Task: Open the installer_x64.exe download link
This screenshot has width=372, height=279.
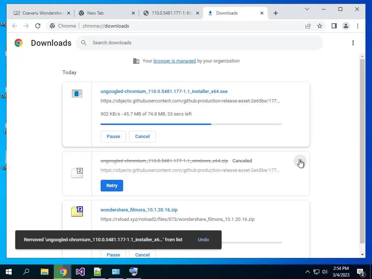Action: pyautogui.click(x=164, y=91)
